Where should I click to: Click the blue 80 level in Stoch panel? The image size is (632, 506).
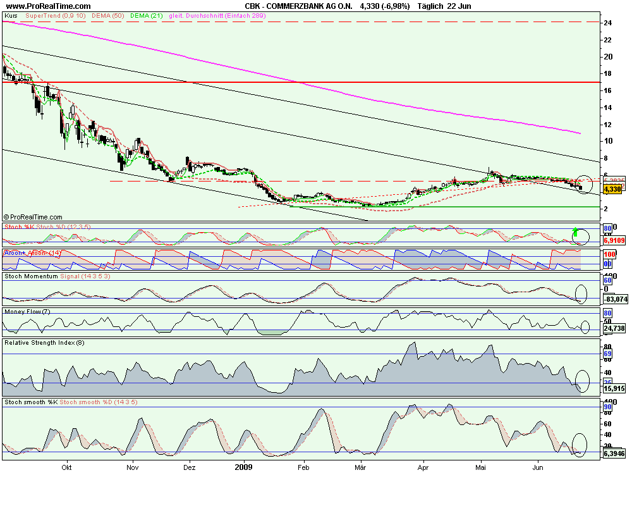tap(607, 228)
